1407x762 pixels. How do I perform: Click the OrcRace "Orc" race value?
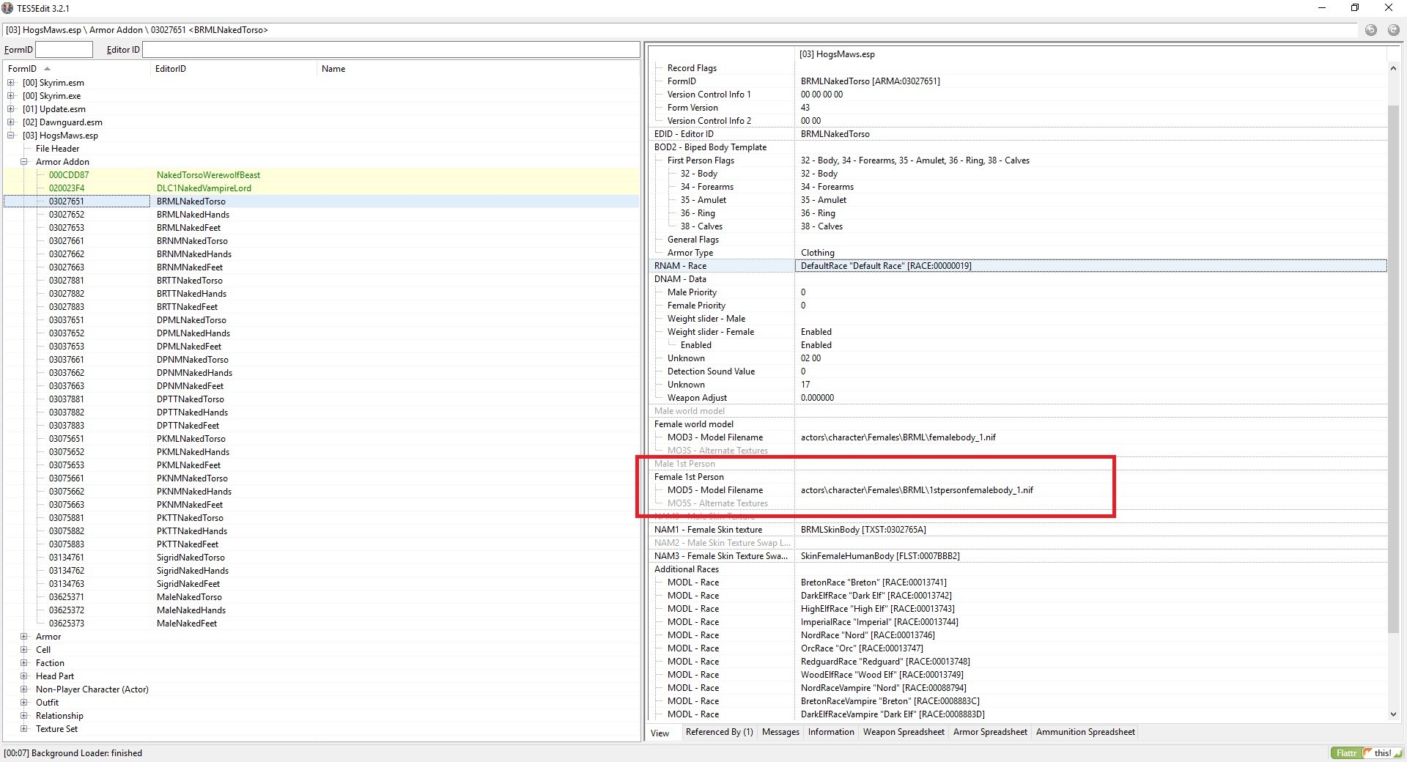[862, 648]
